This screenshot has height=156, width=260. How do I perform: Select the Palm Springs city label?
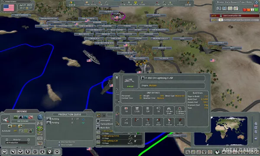(218, 43)
